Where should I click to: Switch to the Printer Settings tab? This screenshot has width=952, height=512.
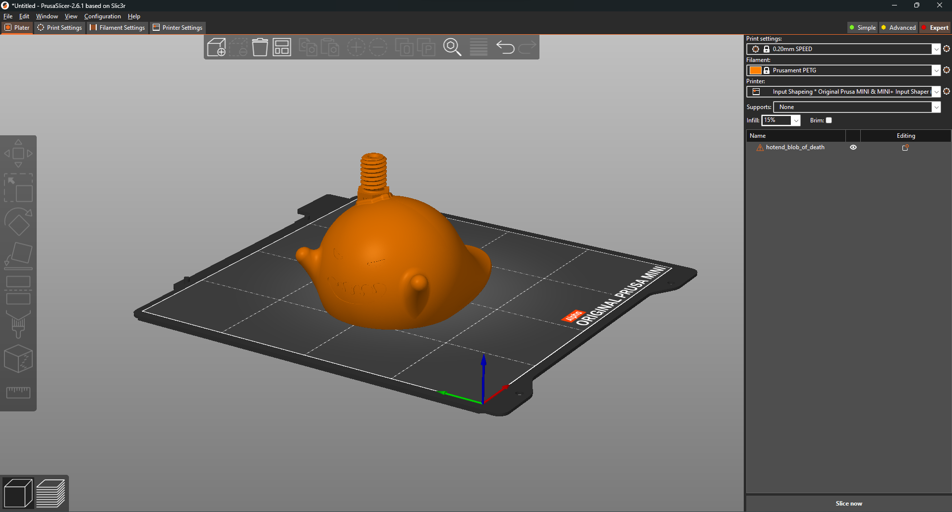tap(177, 27)
